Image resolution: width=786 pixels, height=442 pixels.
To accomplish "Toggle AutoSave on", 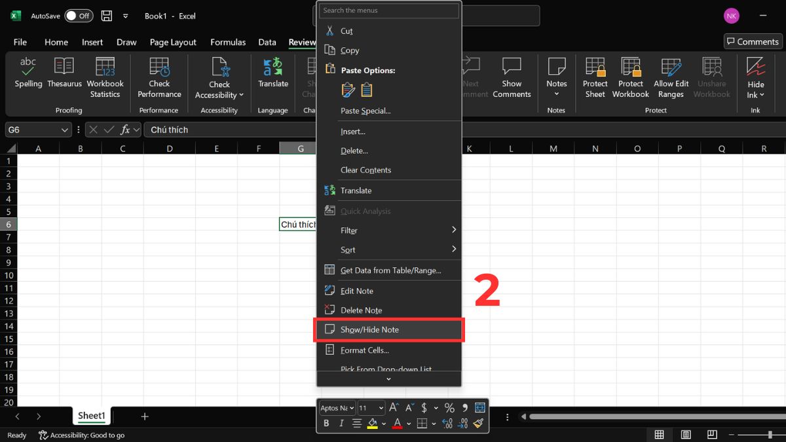I will (79, 16).
